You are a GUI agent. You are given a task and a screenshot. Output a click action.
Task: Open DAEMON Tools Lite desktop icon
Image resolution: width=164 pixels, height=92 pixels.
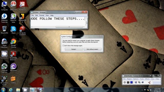pyautogui.click(x=4, y=18)
